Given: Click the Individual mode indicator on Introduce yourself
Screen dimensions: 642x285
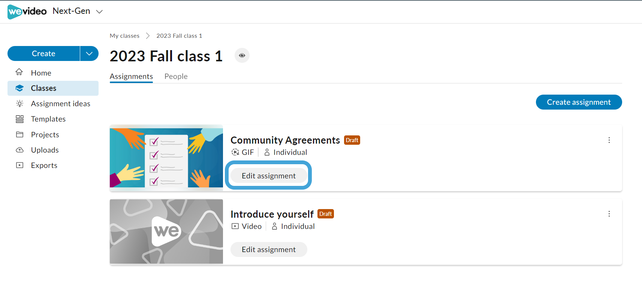Looking at the screenshot, I should [293, 226].
